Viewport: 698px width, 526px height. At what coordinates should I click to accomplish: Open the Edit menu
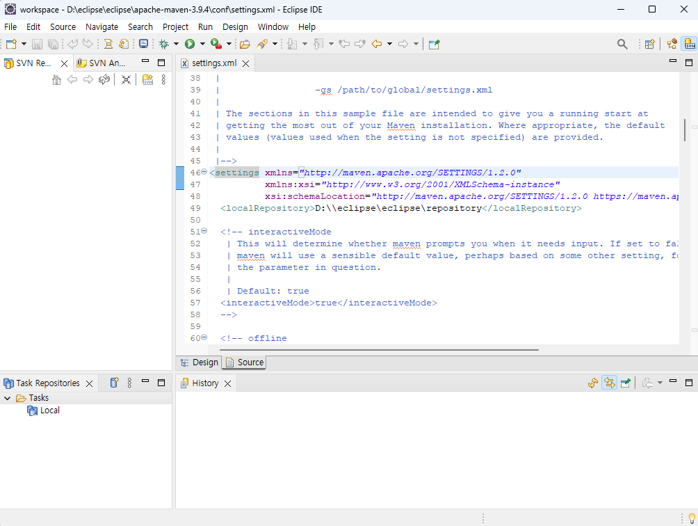pyautogui.click(x=33, y=26)
